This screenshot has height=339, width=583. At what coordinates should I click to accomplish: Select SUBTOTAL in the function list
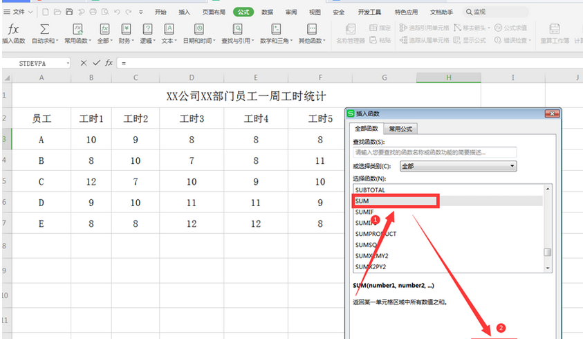pyautogui.click(x=447, y=190)
